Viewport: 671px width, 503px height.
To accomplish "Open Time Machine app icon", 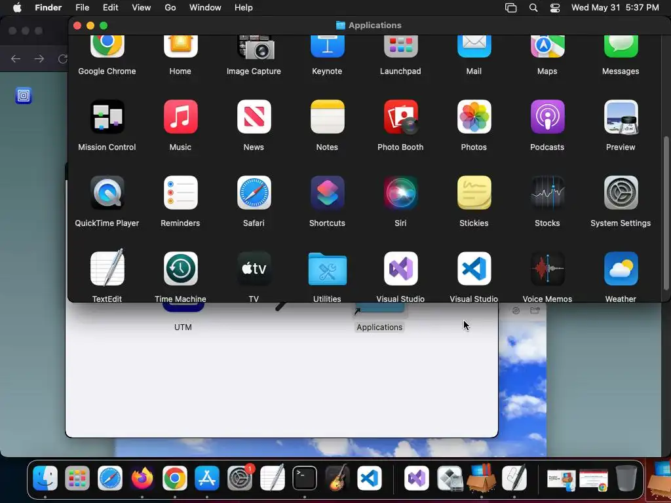I will click(180, 268).
